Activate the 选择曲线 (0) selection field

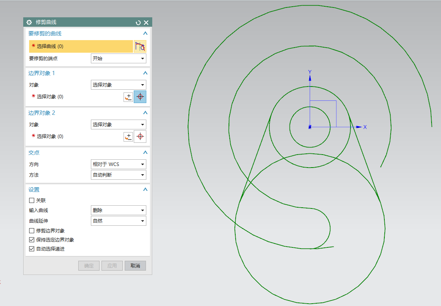pos(81,46)
